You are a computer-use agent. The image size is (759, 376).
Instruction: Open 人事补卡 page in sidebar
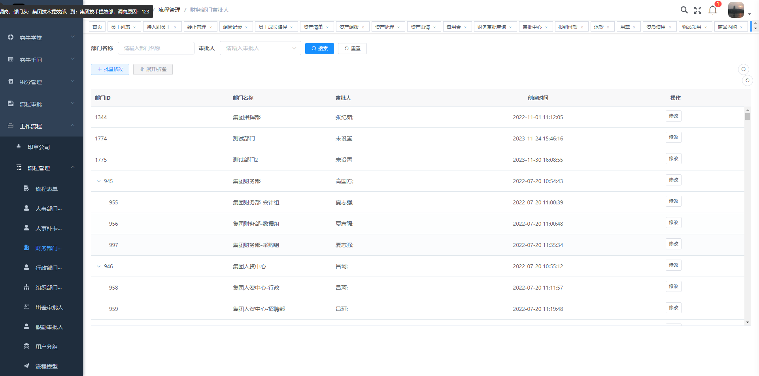point(42,228)
